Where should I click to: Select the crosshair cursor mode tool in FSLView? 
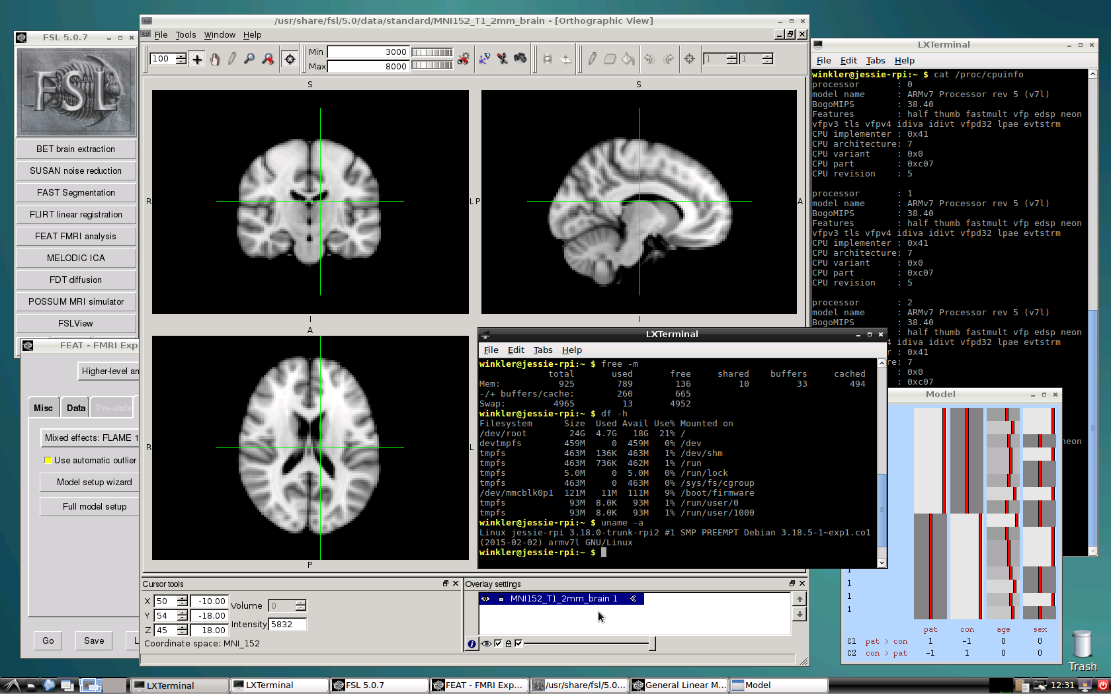point(197,59)
